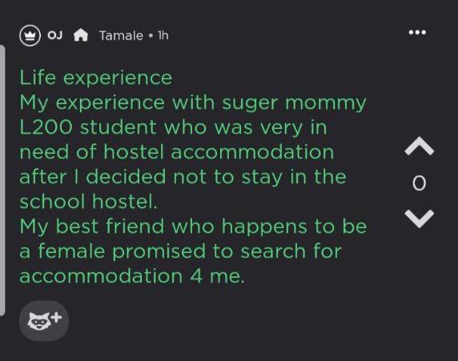
Task: Tap the crown badge icon beside OJ
Action: [x=30, y=35]
